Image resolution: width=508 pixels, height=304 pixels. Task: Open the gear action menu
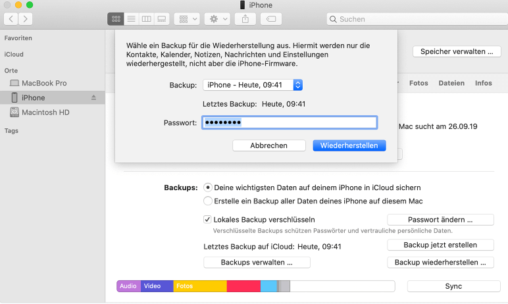[217, 19]
